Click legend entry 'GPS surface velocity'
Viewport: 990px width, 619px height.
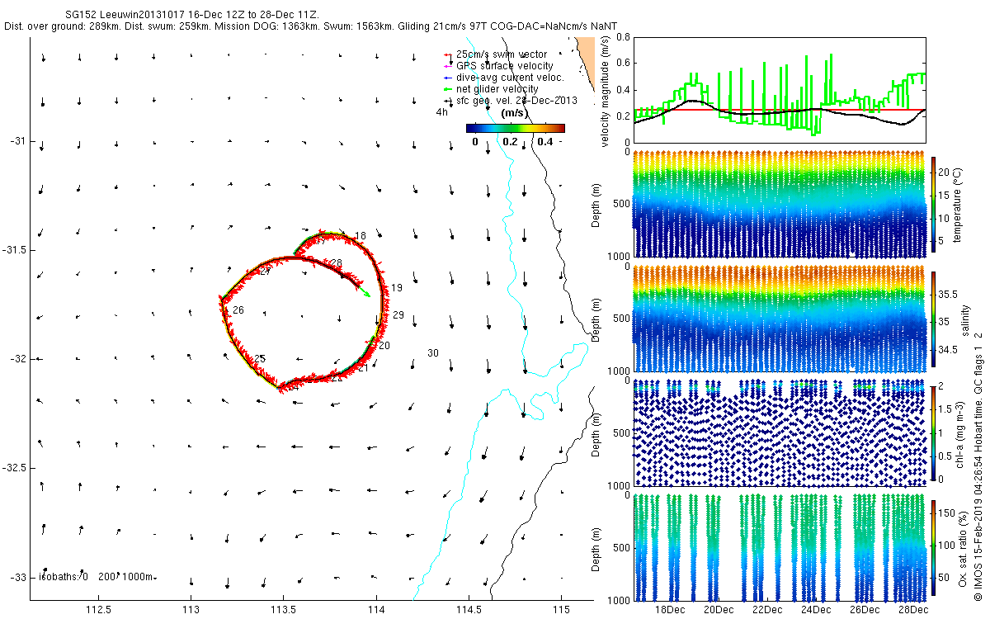(x=505, y=66)
